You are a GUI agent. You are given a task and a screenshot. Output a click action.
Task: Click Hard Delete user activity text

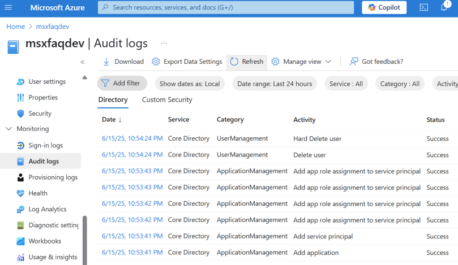click(x=317, y=139)
